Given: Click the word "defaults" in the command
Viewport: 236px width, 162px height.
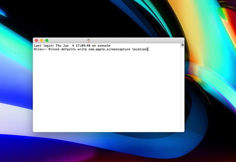Looking at the screenshot, I should (68, 49).
